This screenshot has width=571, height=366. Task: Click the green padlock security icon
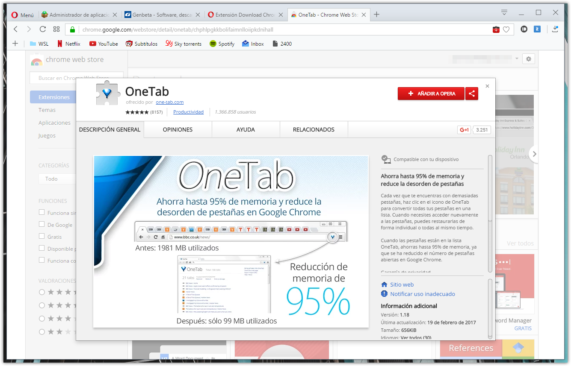[x=72, y=29]
